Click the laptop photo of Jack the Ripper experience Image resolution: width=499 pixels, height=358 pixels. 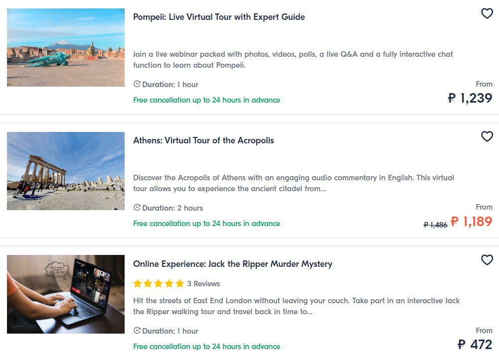tap(66, 294)
